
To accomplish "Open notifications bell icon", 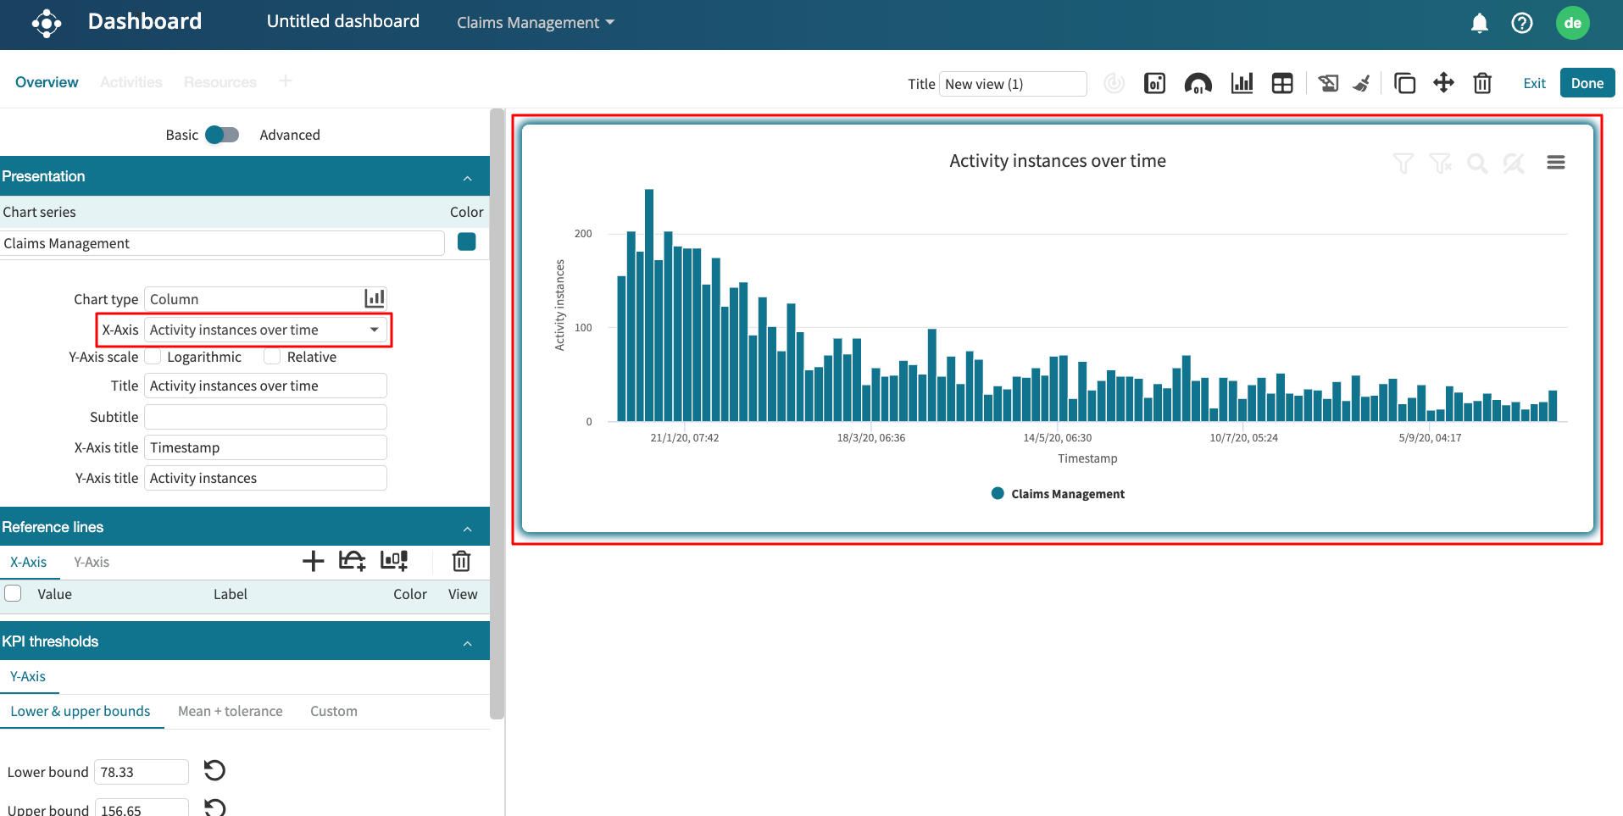I will tap(1479, 23).
